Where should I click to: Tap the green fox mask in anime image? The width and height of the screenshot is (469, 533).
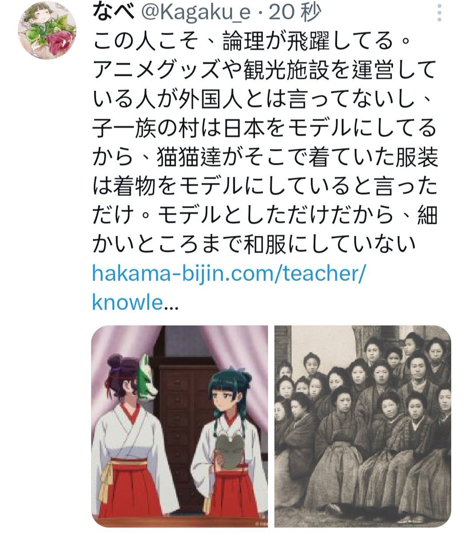pos(147,378)
